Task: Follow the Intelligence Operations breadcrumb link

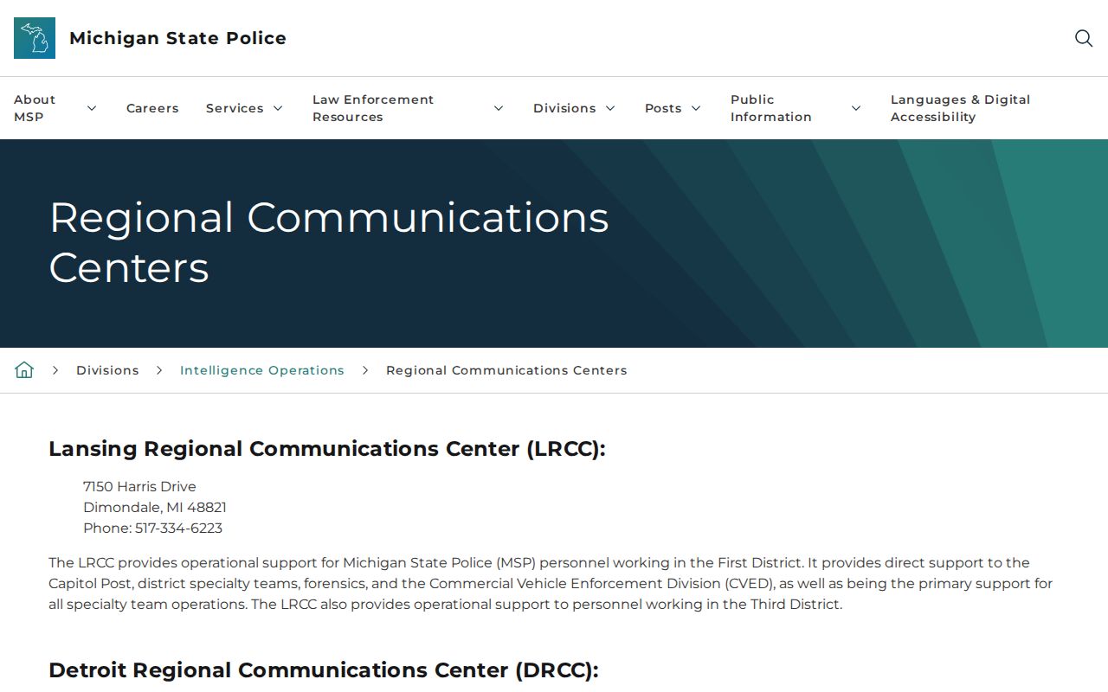Action: (262, 370)
